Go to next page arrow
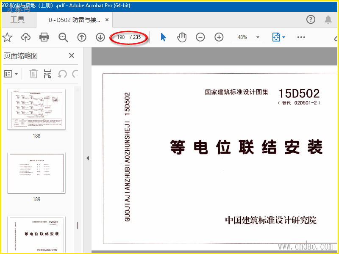 pyautogui.click(x=100, y=37)
